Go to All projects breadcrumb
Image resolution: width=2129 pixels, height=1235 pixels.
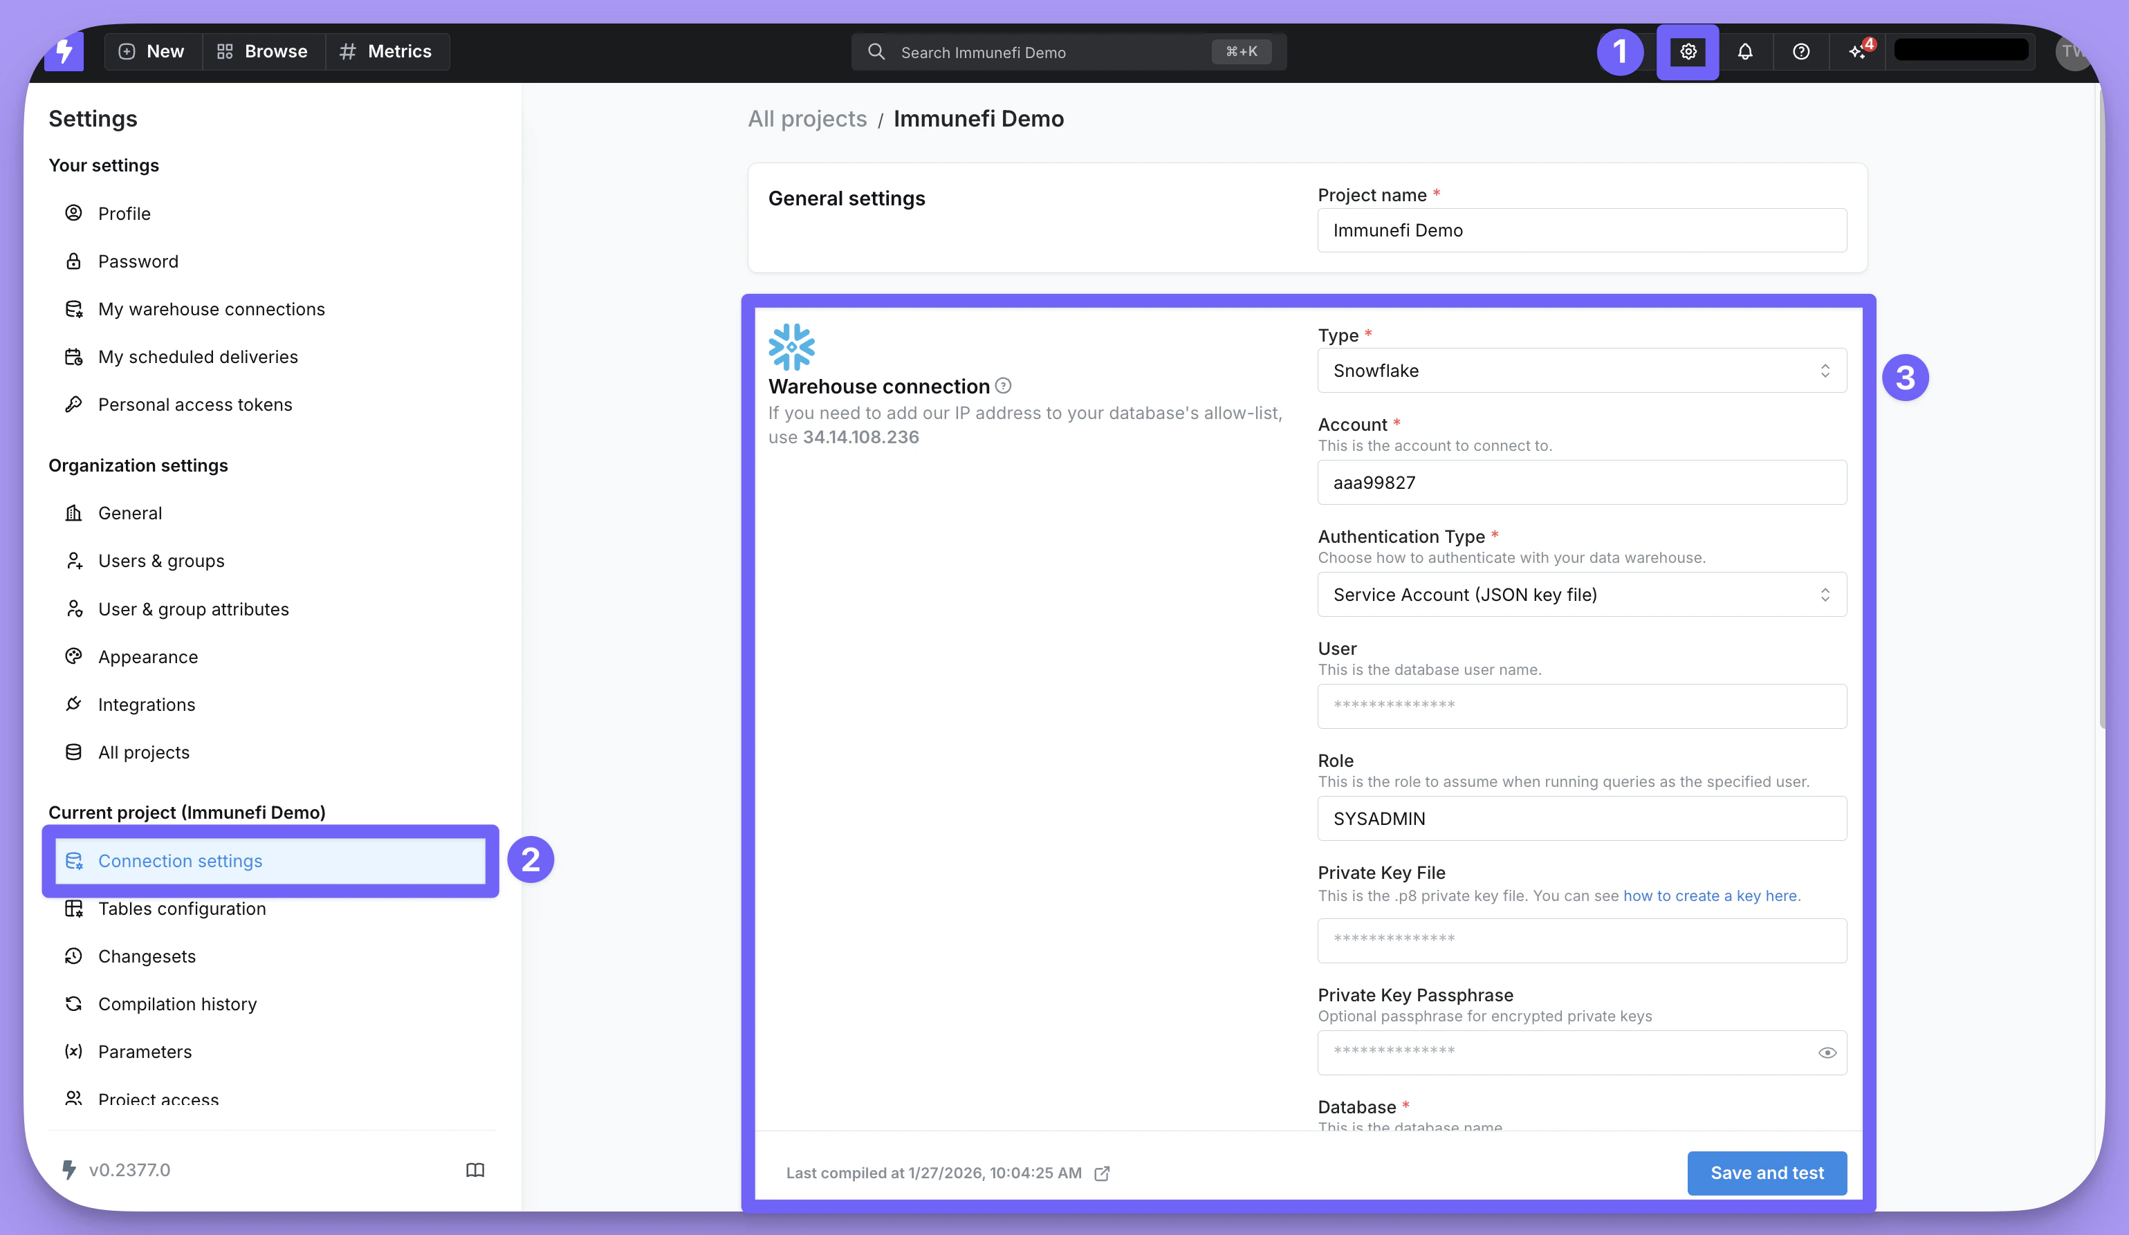click(x=807, y=119)
